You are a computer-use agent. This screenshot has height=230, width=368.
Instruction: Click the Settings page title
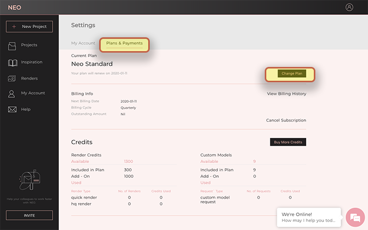pos(83,25)
